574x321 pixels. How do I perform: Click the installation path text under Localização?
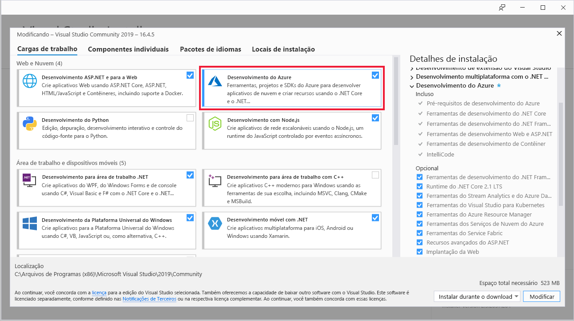click(108, 274)
